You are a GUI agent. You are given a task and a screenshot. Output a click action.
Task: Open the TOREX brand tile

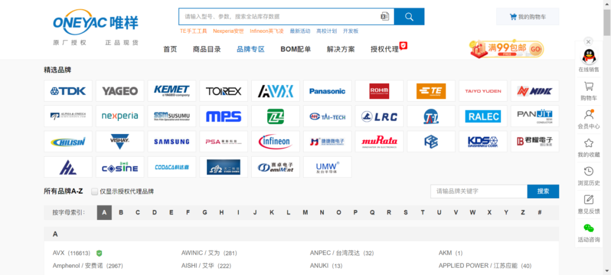click(223, 91)
